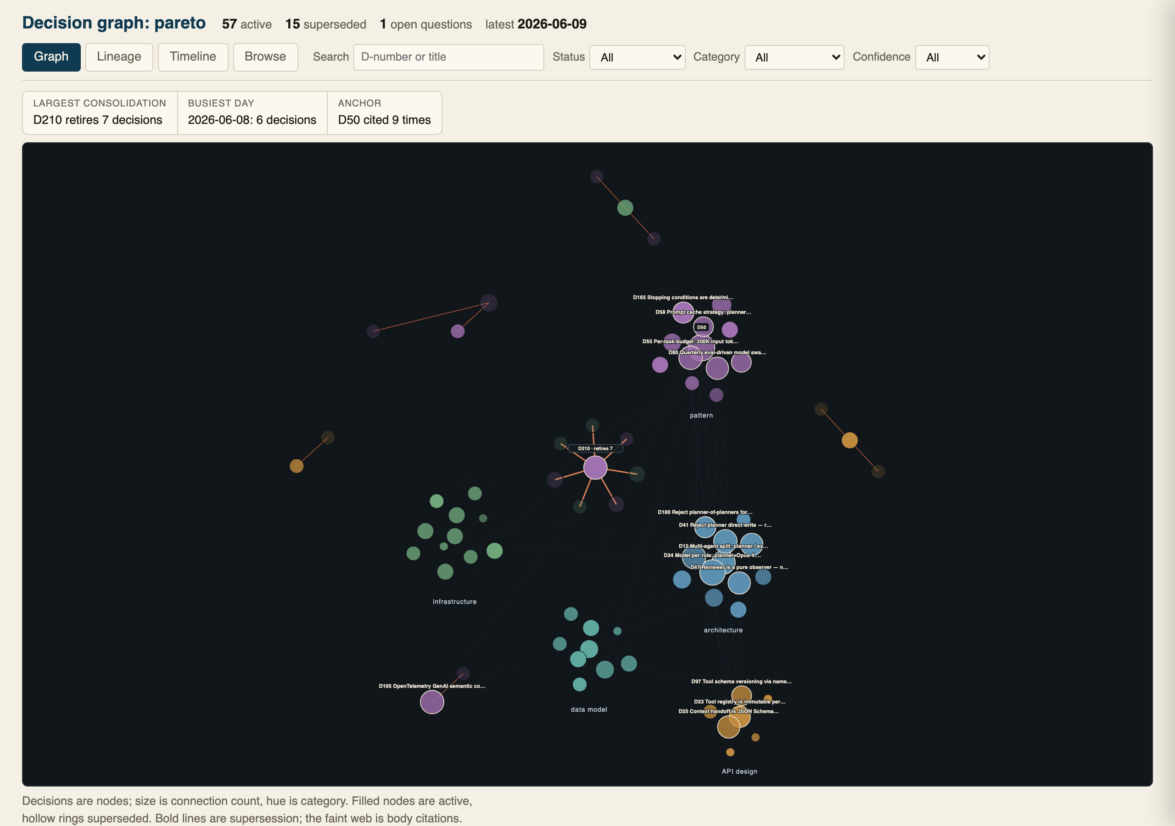
Task: Select the large purple D210 hub node
Action: (x=595, y=467)
